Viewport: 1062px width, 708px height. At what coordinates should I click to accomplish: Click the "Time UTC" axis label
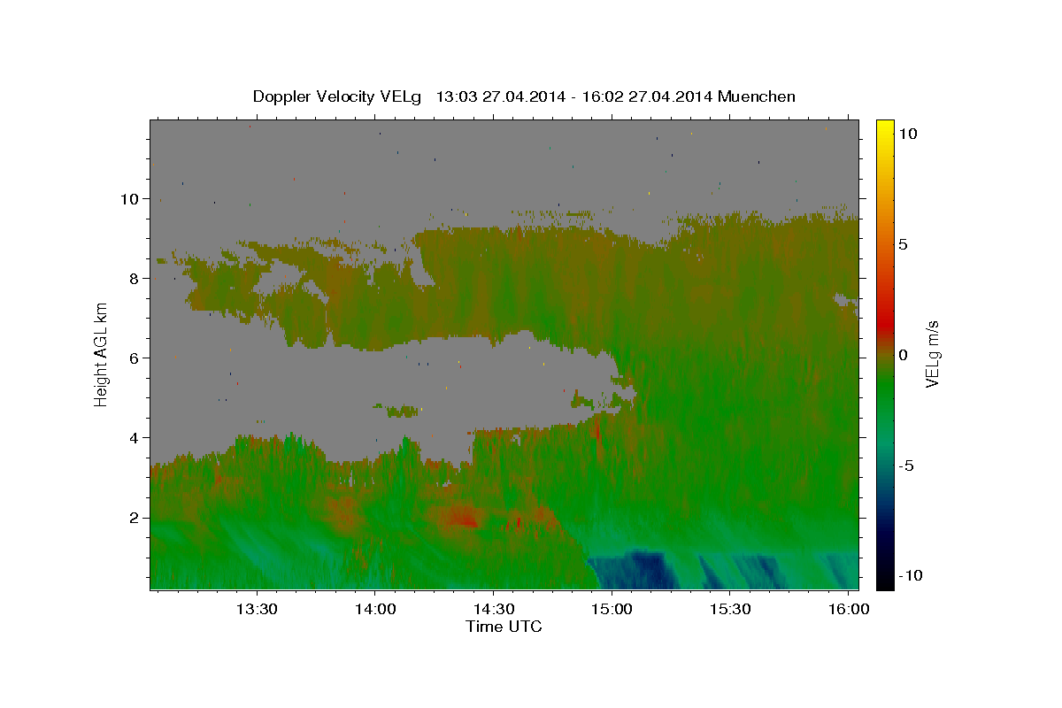point(504,627)
